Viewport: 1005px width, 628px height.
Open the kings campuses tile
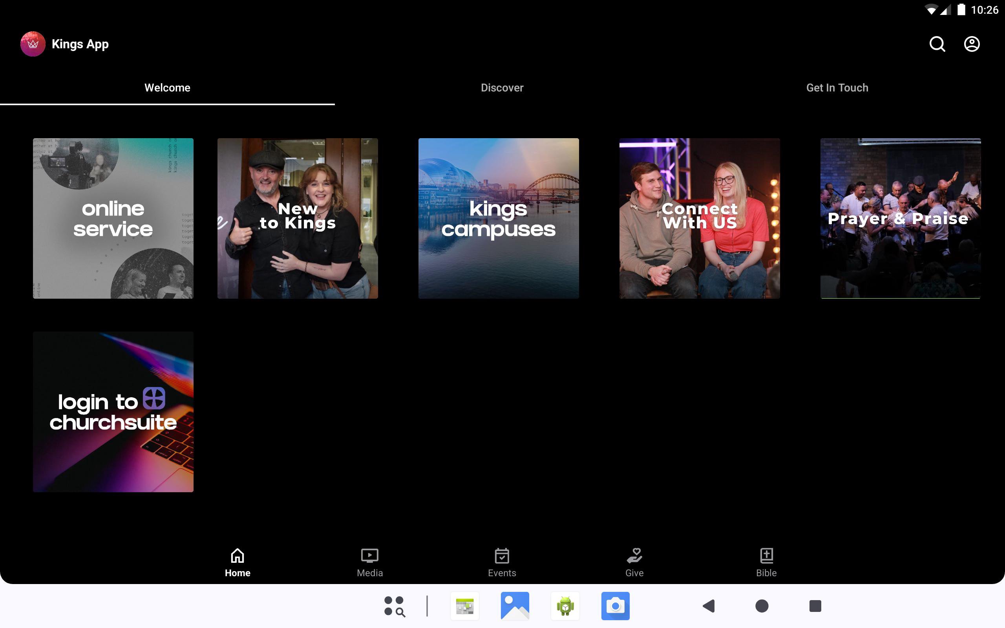[498, 219]
